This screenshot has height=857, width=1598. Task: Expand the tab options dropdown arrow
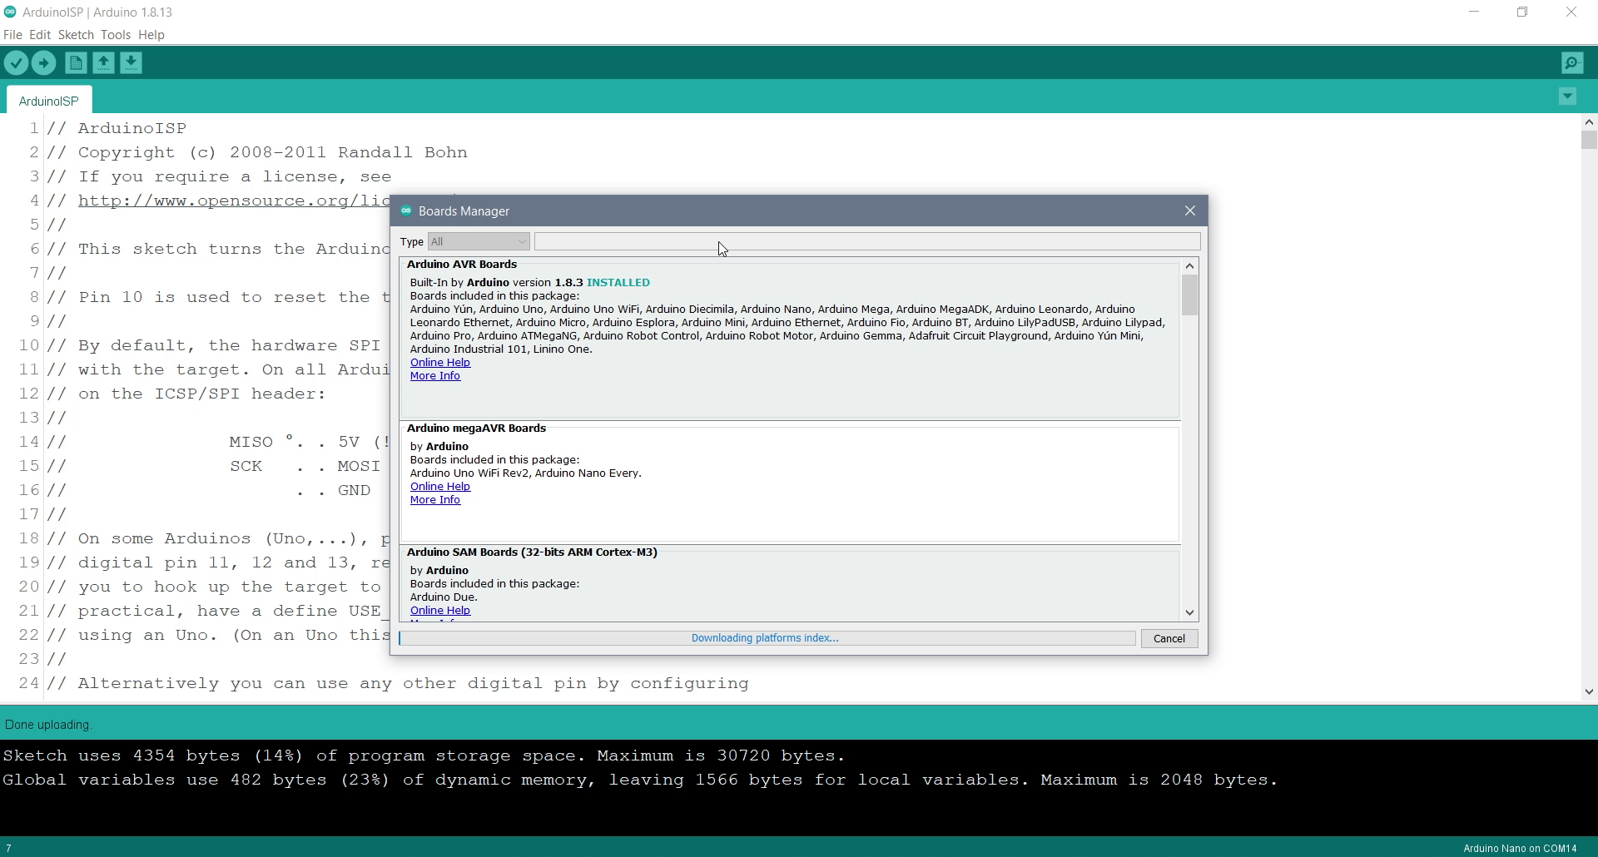pyautogui.click(x=1567, y=97)
